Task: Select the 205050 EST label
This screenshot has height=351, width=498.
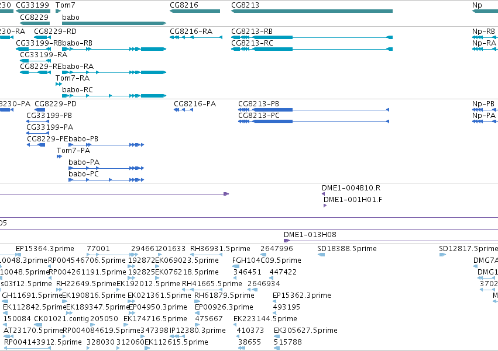Action: pyautogui.click(x=104, y=319)
